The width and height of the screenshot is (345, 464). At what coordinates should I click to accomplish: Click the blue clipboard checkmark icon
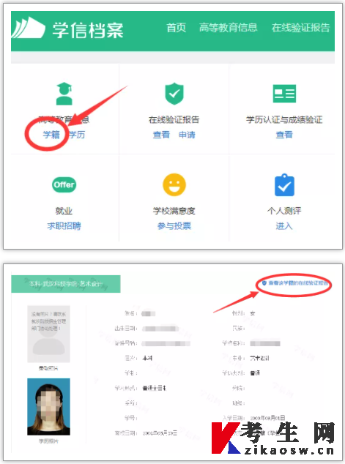point(284,185)
